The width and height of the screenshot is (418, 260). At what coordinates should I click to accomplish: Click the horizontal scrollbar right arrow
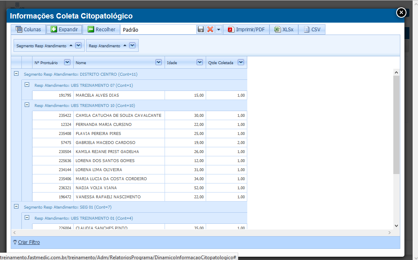(390, 232)
